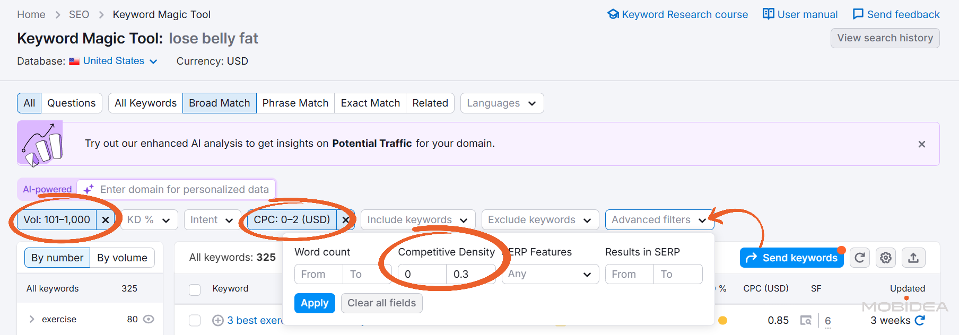Expand the exercise keyword group
This screenshot has width=959, height=335.
(x=32, y=319)
